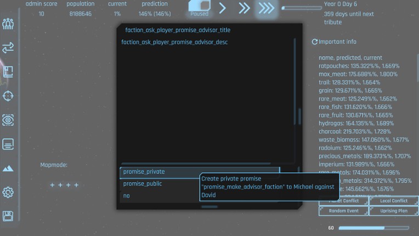Open the population/factions people icon

pyautogui.click(x=8, y=24)
